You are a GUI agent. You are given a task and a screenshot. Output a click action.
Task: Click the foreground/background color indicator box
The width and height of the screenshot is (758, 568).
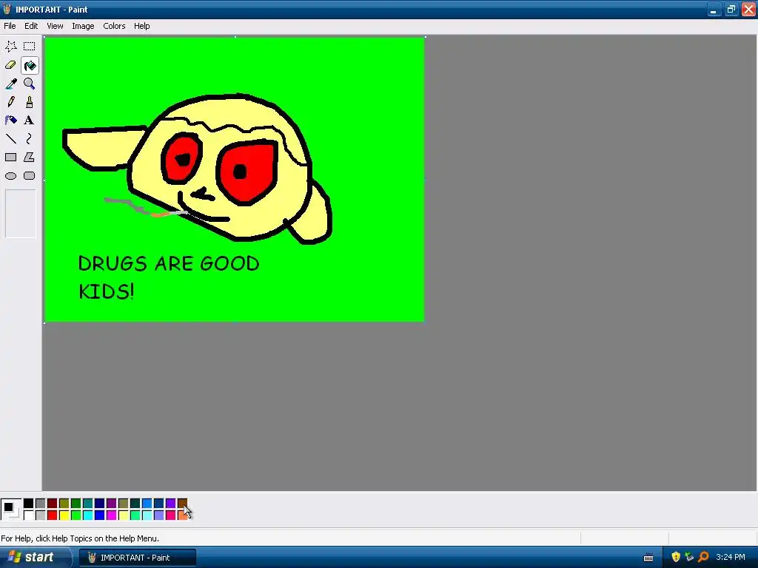tap(11, 510)
